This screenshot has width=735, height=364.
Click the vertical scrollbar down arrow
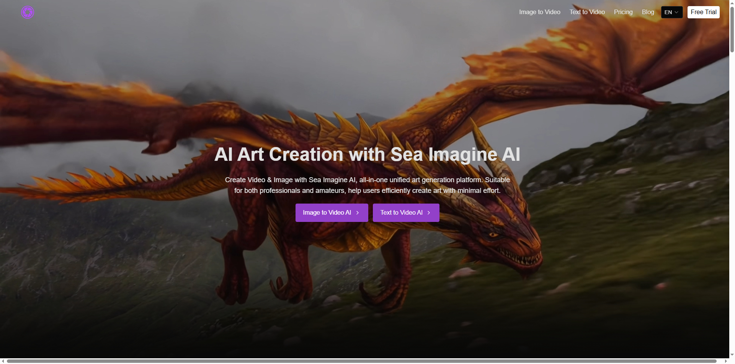click(732, 355)
